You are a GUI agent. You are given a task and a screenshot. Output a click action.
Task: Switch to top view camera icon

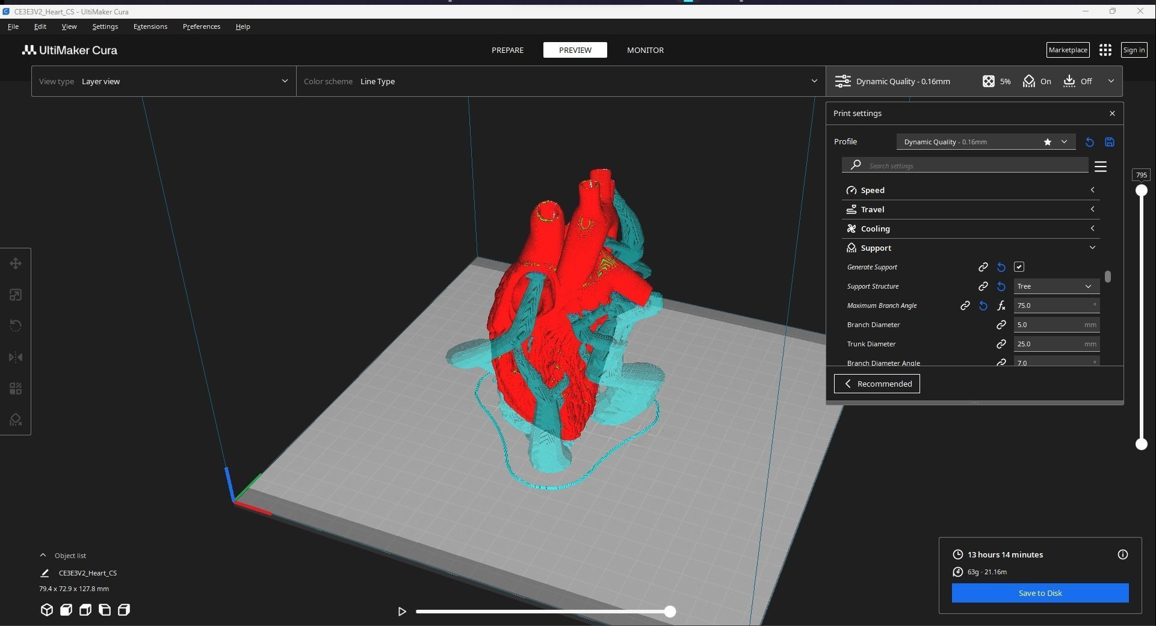85,610
